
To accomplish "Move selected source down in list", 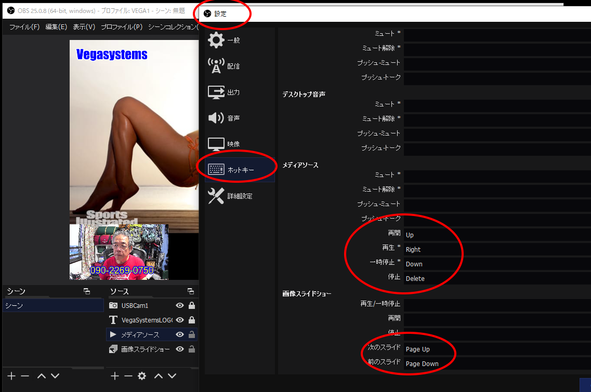I will [172, 376].
